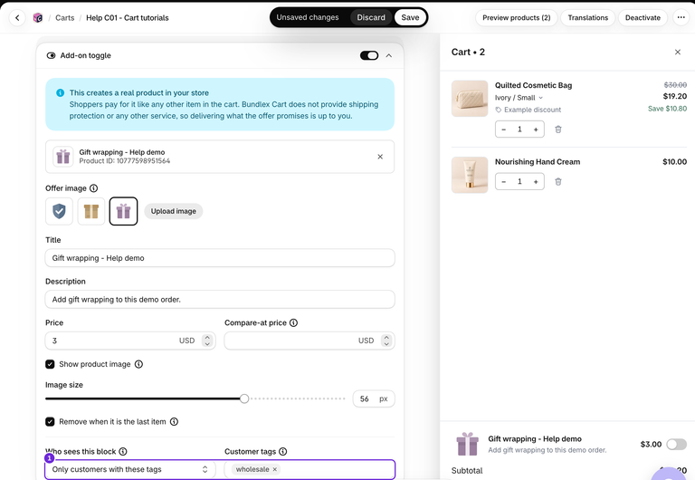Increase Quilted Cosmetic Bag quantity
This screenshot has width=695, height=480.
[x=536, y=130]
